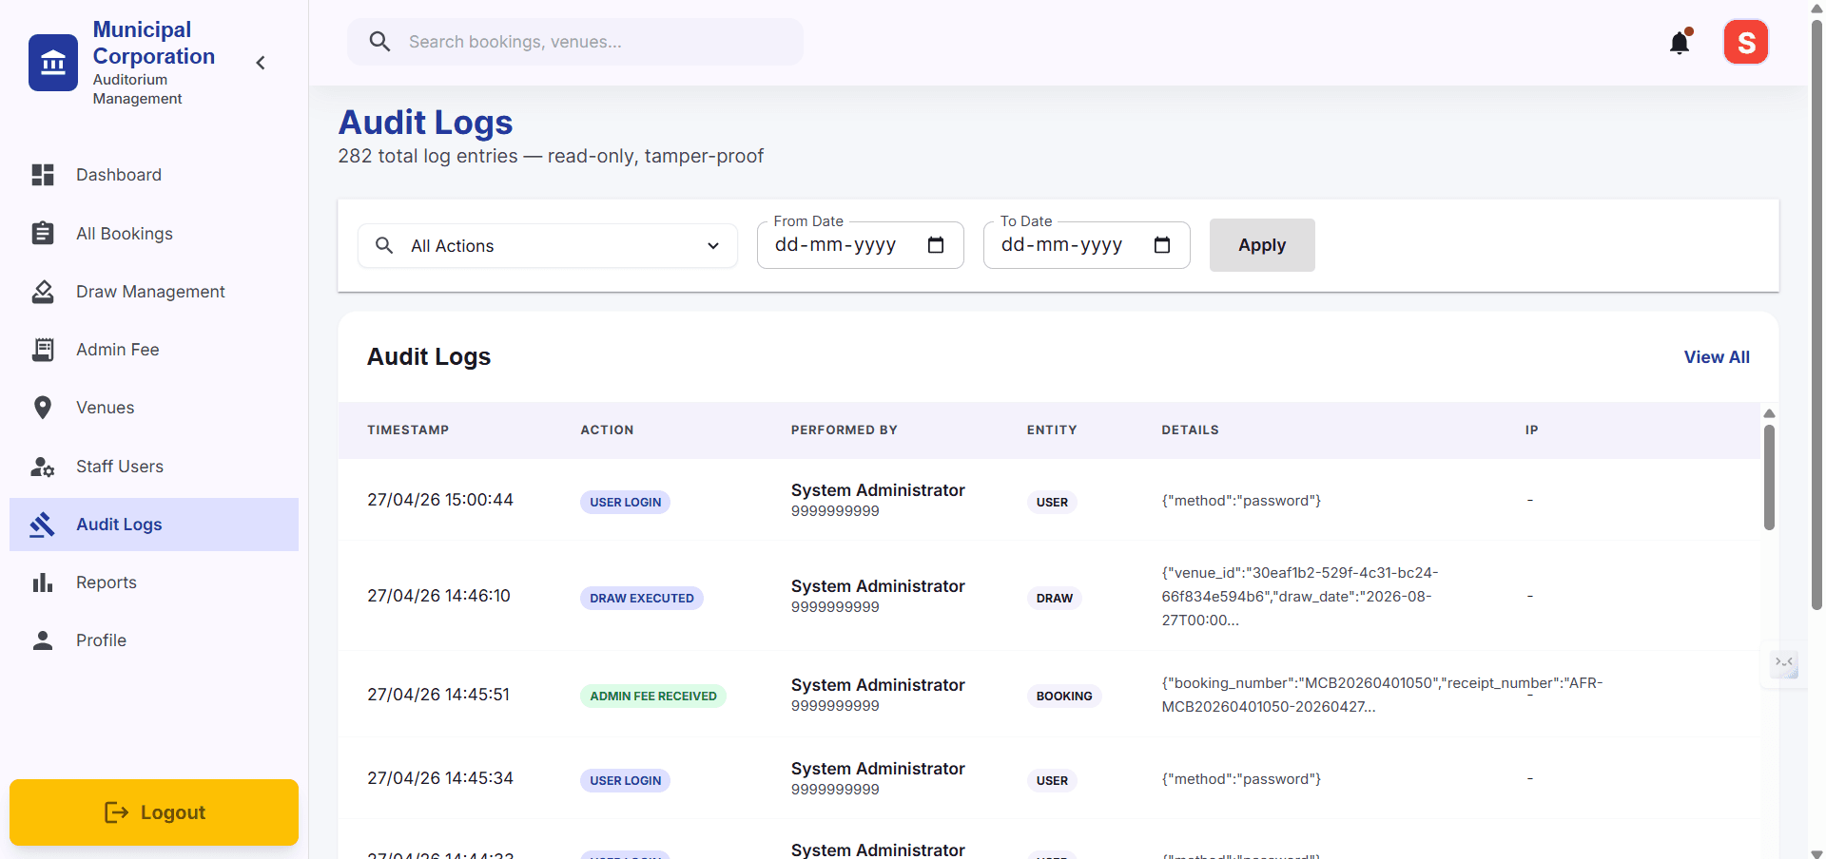1826x859 pixels.
Task: Click the View All link
Action: click(x=1717, y=357)
